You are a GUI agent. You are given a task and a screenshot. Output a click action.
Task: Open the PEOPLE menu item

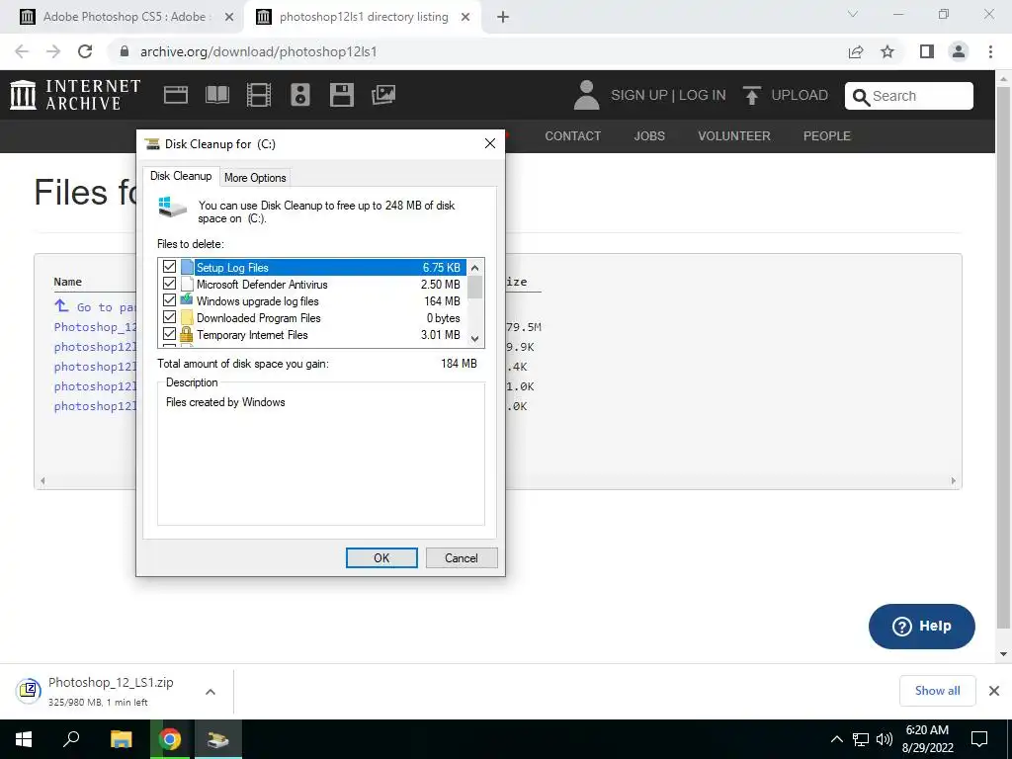pyautogui.click(x=827, y=136)
